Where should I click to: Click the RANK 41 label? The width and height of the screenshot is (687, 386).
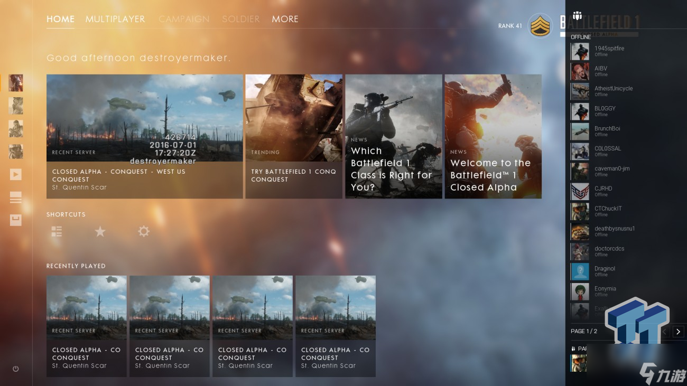coord(510,26)
